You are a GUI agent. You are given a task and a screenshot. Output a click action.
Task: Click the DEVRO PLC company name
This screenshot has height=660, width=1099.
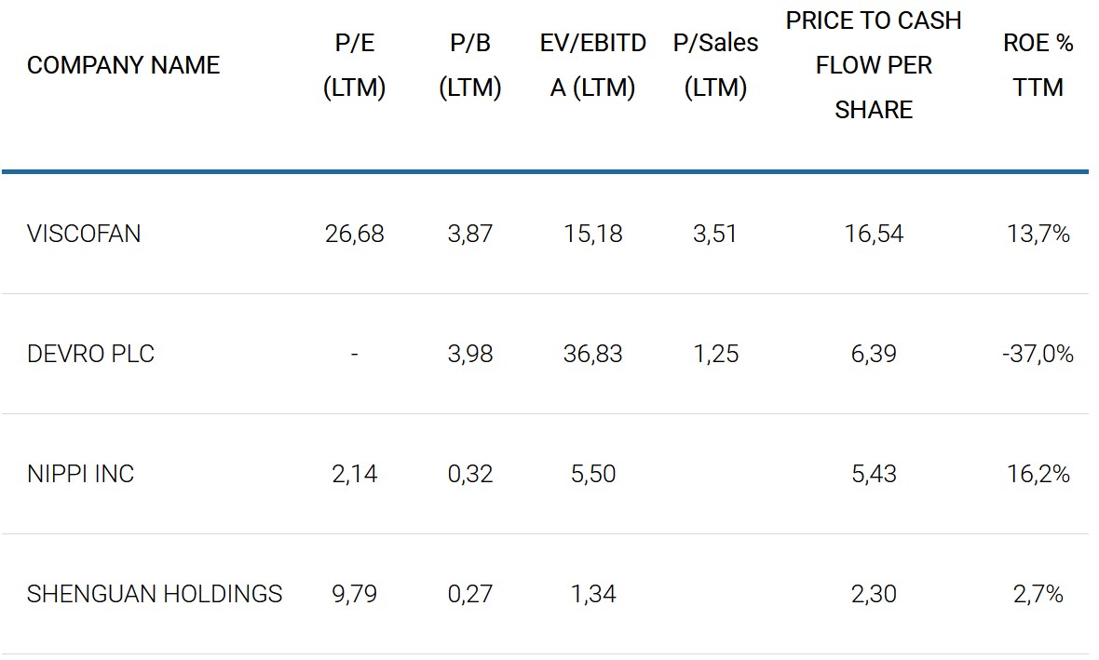[90, 354]
